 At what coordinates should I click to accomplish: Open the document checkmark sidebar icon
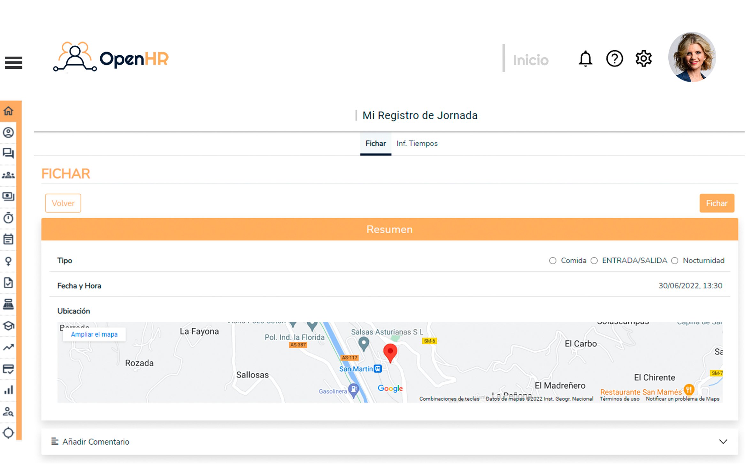click(8, 283)
